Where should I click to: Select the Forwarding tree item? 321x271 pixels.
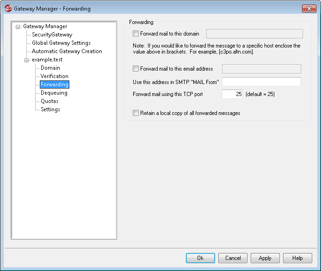[55, 84]
